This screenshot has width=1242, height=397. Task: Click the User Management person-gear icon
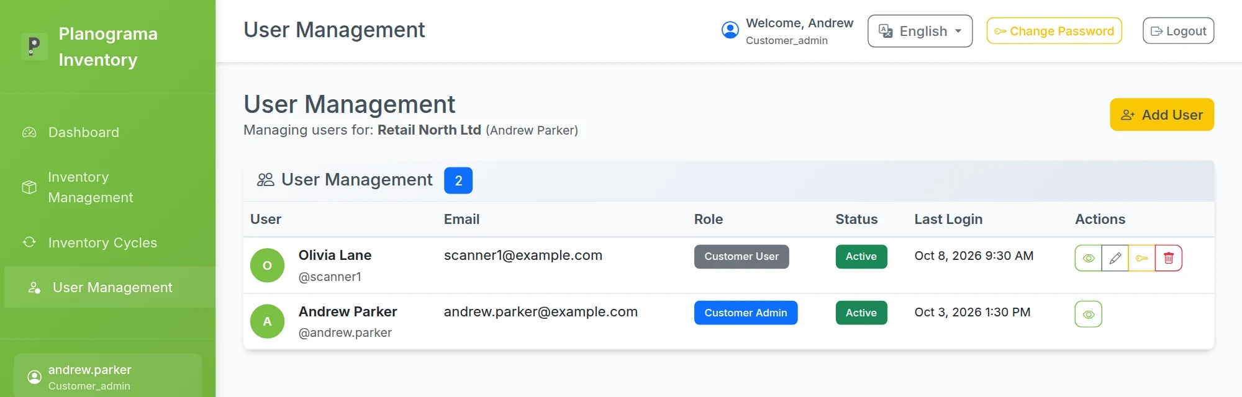(x=34, y=288)
